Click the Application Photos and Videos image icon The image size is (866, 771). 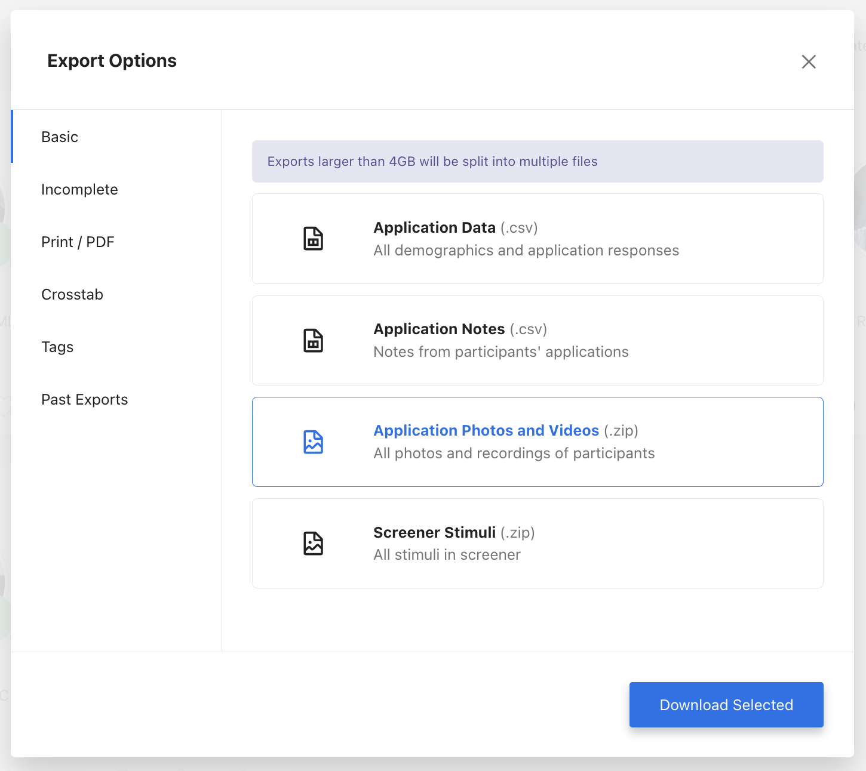click(x=314, y=442)
